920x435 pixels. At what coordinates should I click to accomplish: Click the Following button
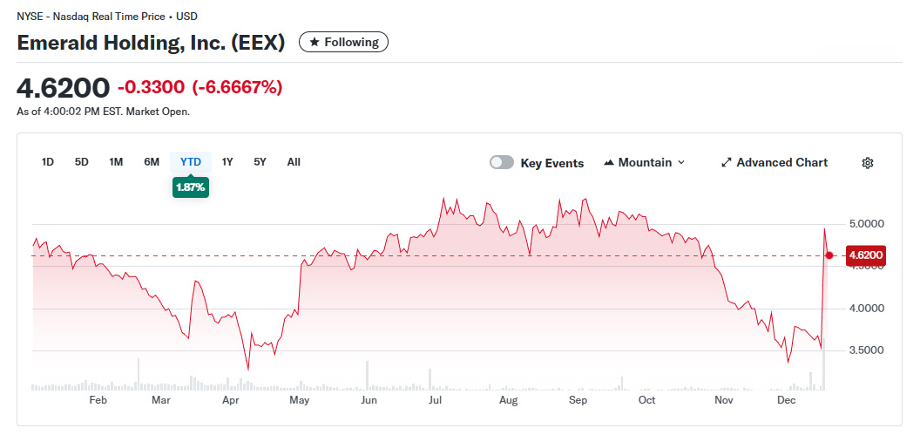[x=343, y=42]
